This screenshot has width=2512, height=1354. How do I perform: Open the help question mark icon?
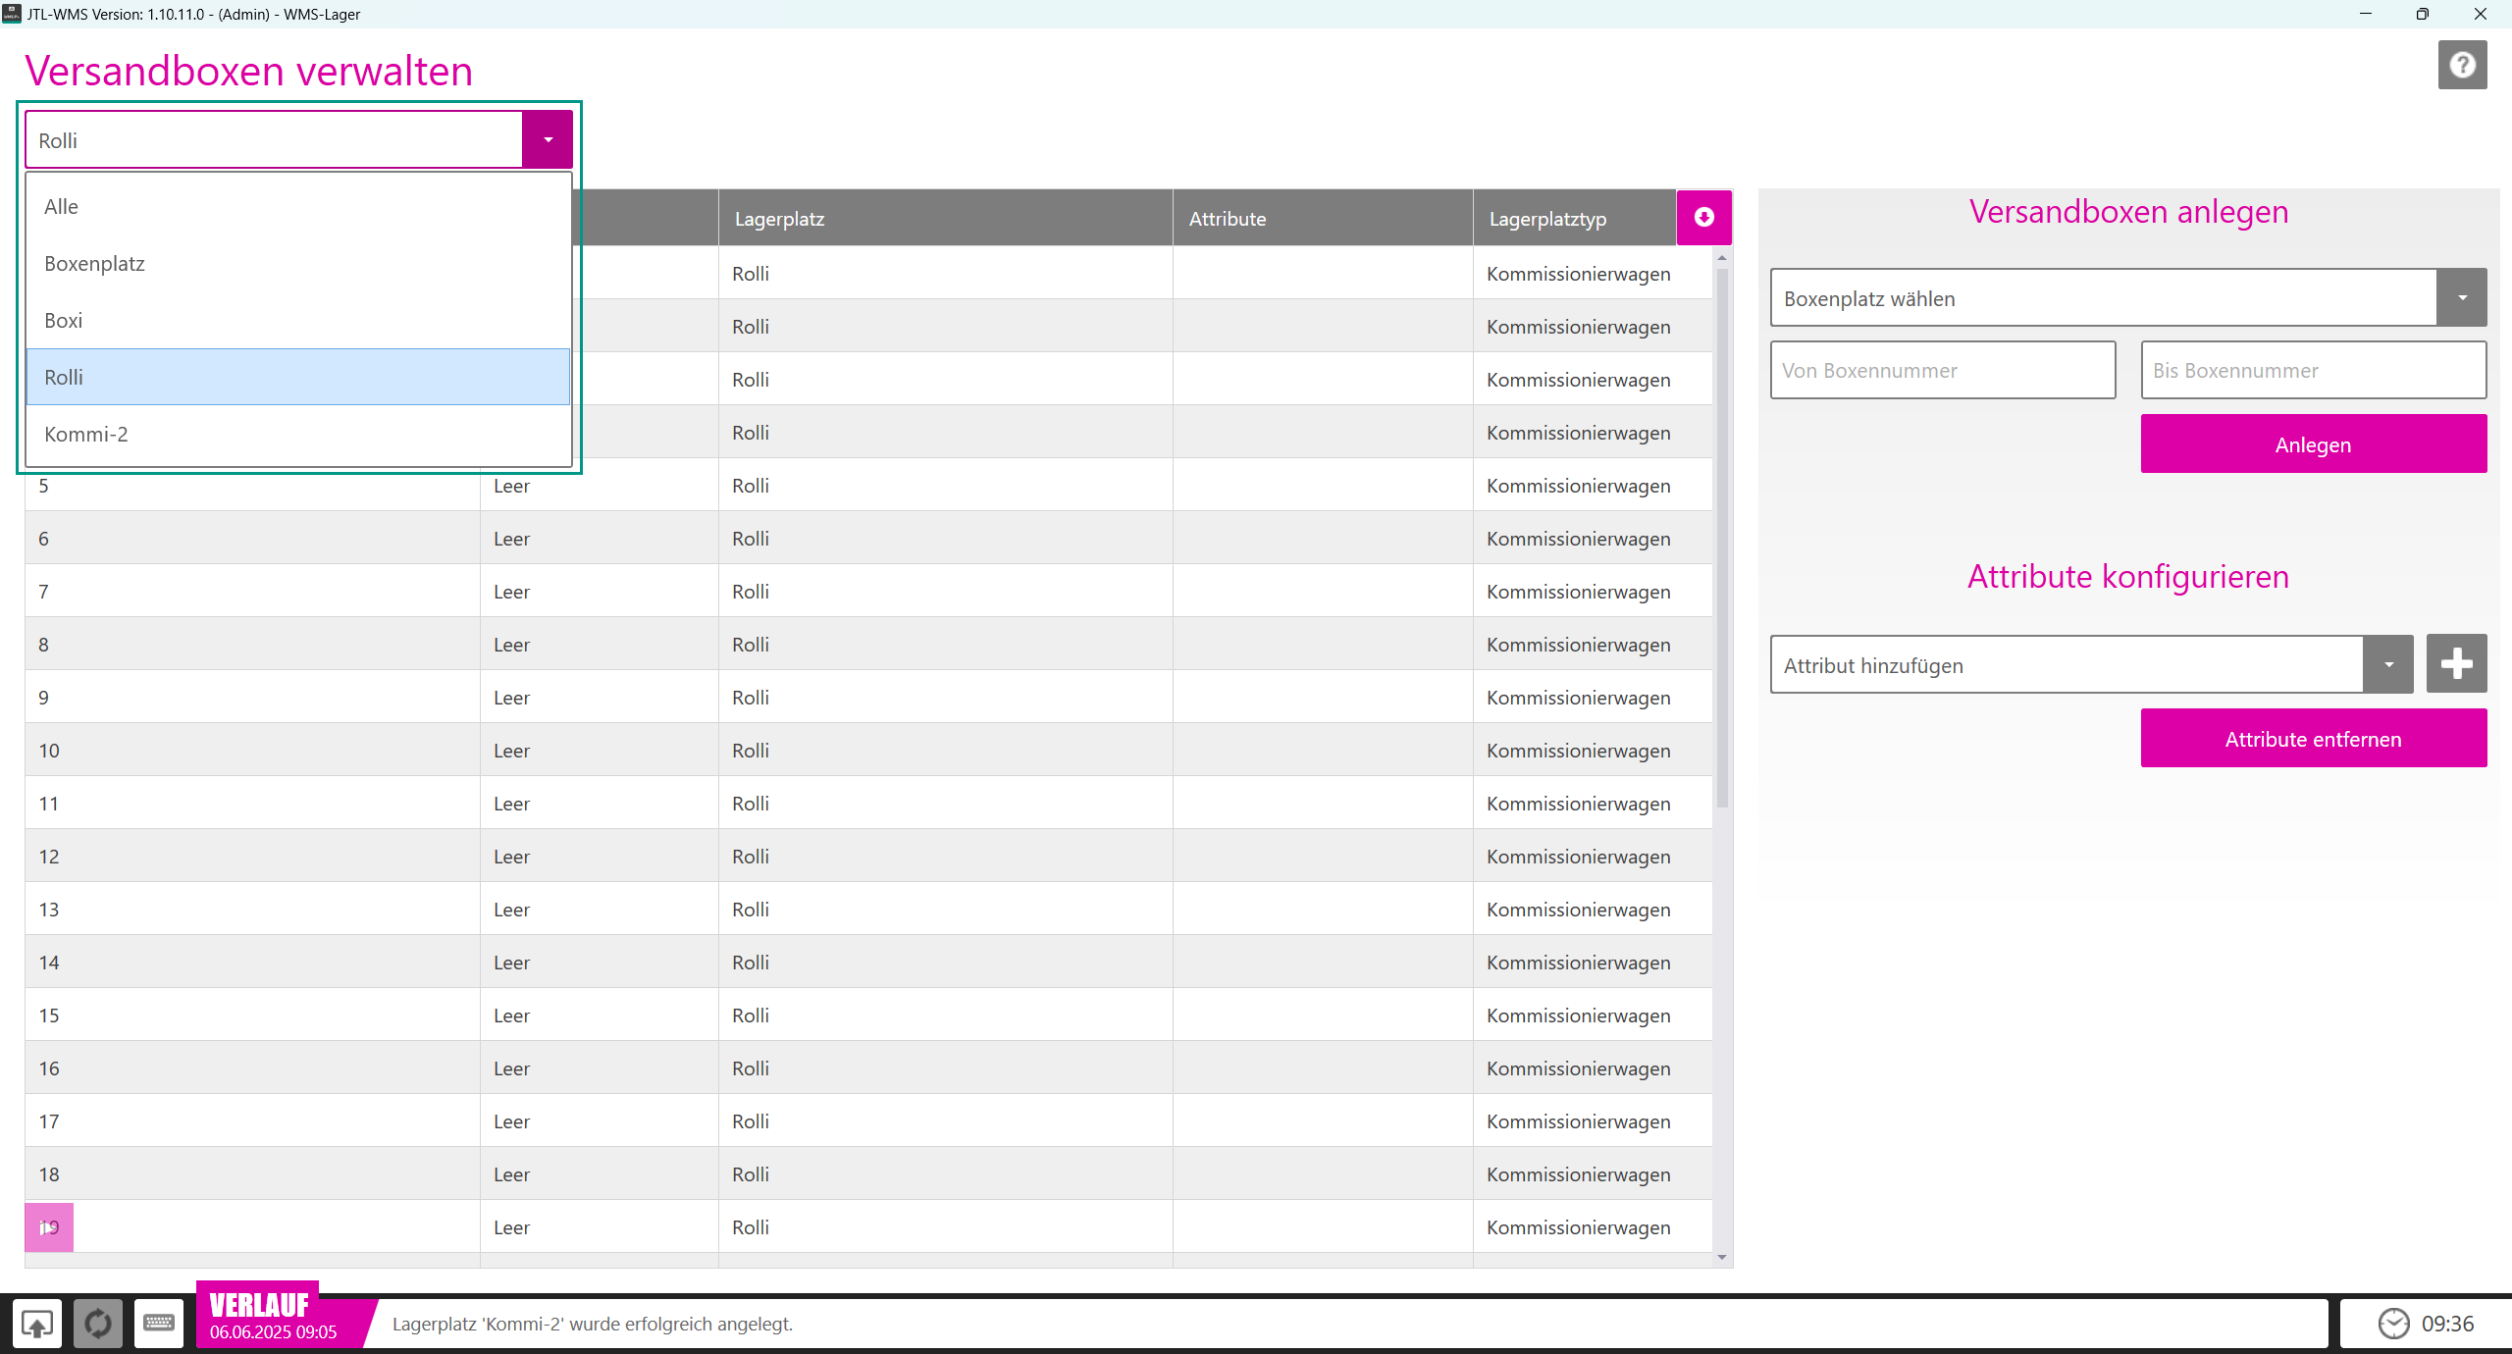[2461, 65]
